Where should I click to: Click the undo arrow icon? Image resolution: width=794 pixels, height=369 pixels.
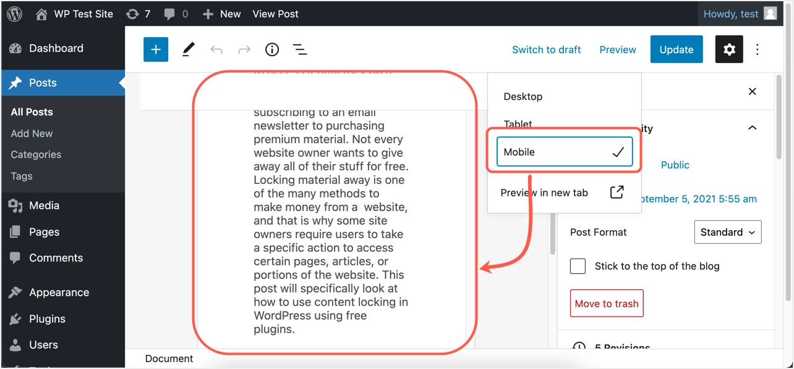[216, 50]
